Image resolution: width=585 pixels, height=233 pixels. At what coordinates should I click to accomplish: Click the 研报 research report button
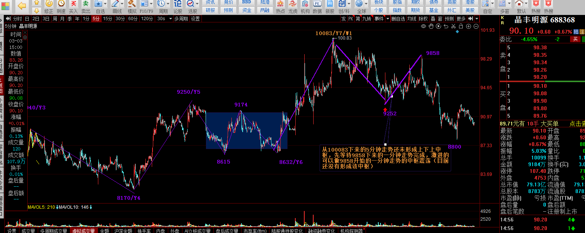(x=210, y=10)
